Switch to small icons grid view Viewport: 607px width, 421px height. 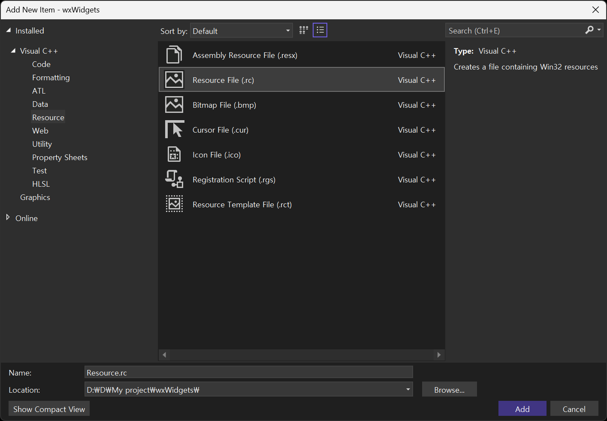pos(304,30)
